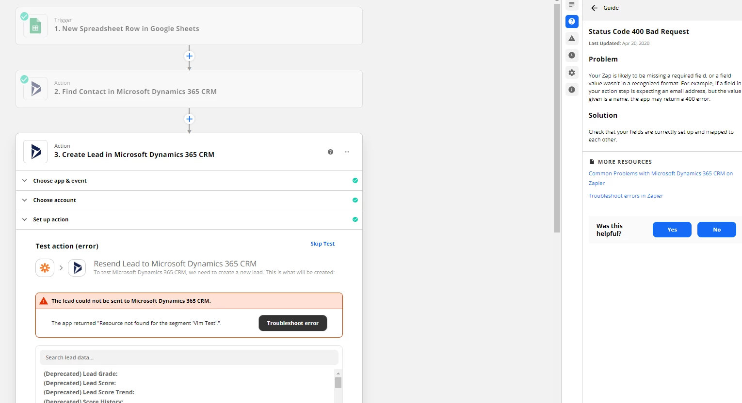Image resolution: width=742 pixels, height=403 pixels.
Task: Open Zap settings with the gear icon
Action: (x=572, y=72)
